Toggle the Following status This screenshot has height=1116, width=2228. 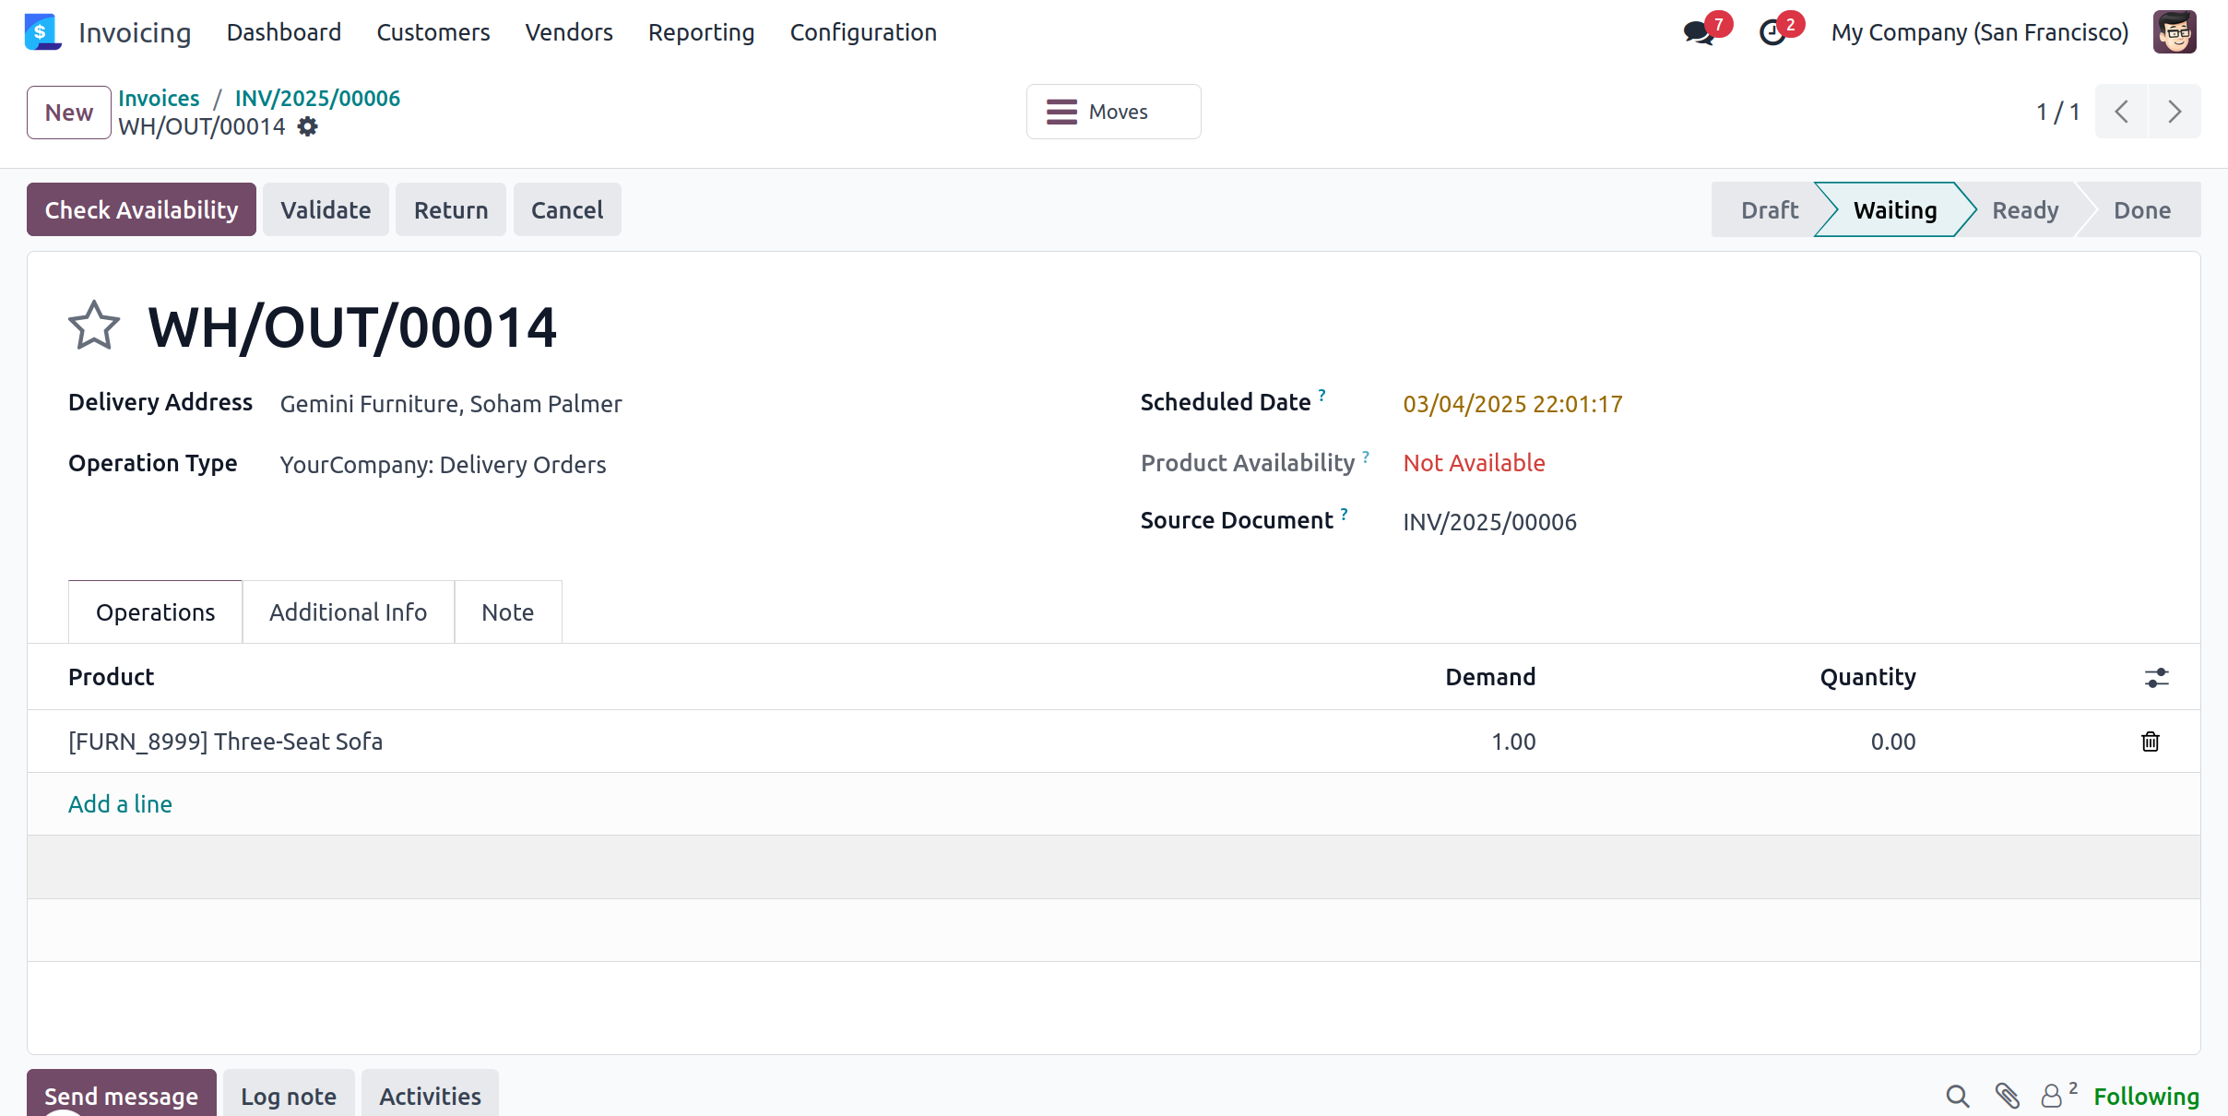tap(2146, 1096)
